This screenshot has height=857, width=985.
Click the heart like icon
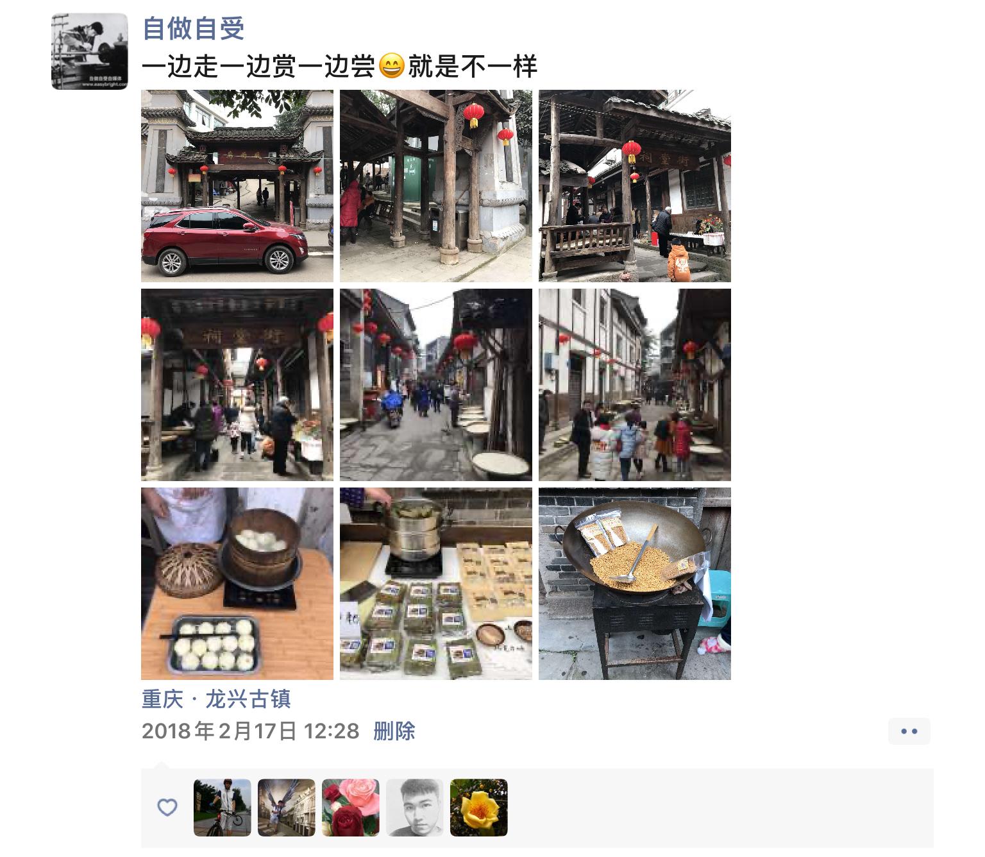[167, 808]
